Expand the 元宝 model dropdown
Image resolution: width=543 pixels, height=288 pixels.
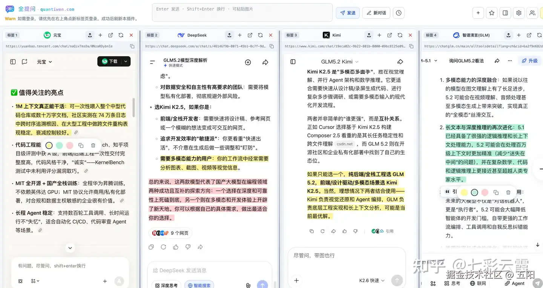pos(44,61)
